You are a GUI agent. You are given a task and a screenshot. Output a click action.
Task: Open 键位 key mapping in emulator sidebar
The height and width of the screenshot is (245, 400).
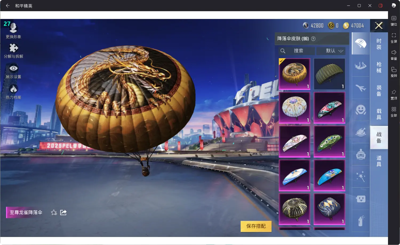click(x=394, y=21)
